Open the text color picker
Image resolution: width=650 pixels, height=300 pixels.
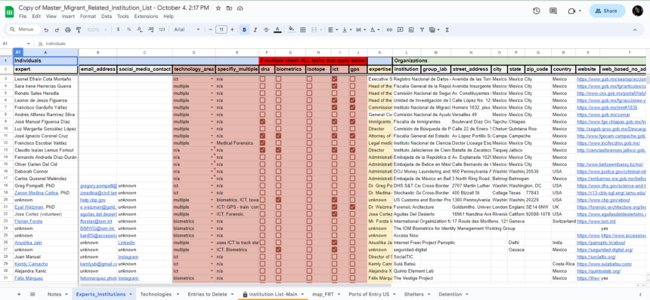pyautogui.click(x=277, y=29)
